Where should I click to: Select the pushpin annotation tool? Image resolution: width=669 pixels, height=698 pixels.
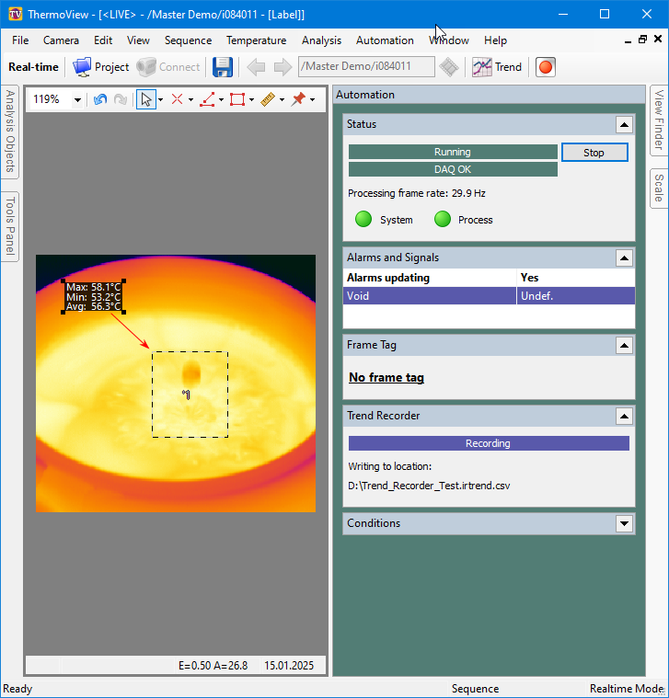298,99
